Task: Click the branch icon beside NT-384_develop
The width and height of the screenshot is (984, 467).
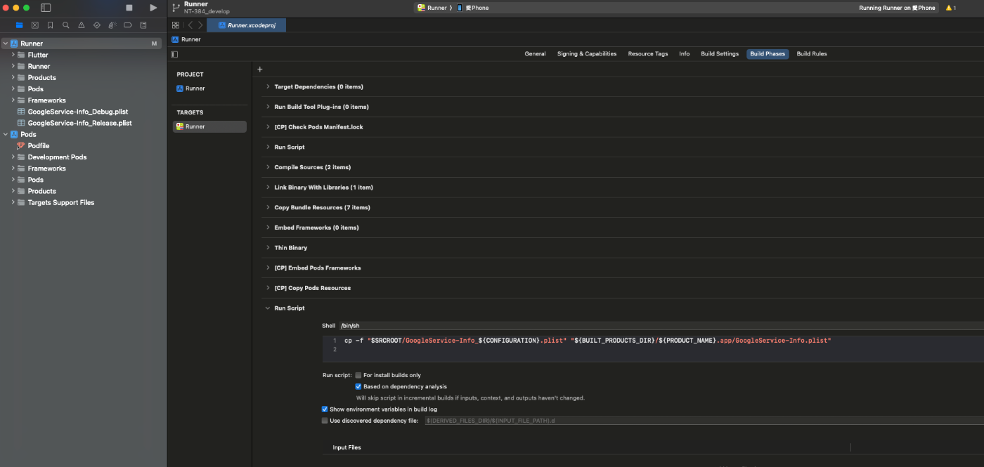Action: click(176, 8)
